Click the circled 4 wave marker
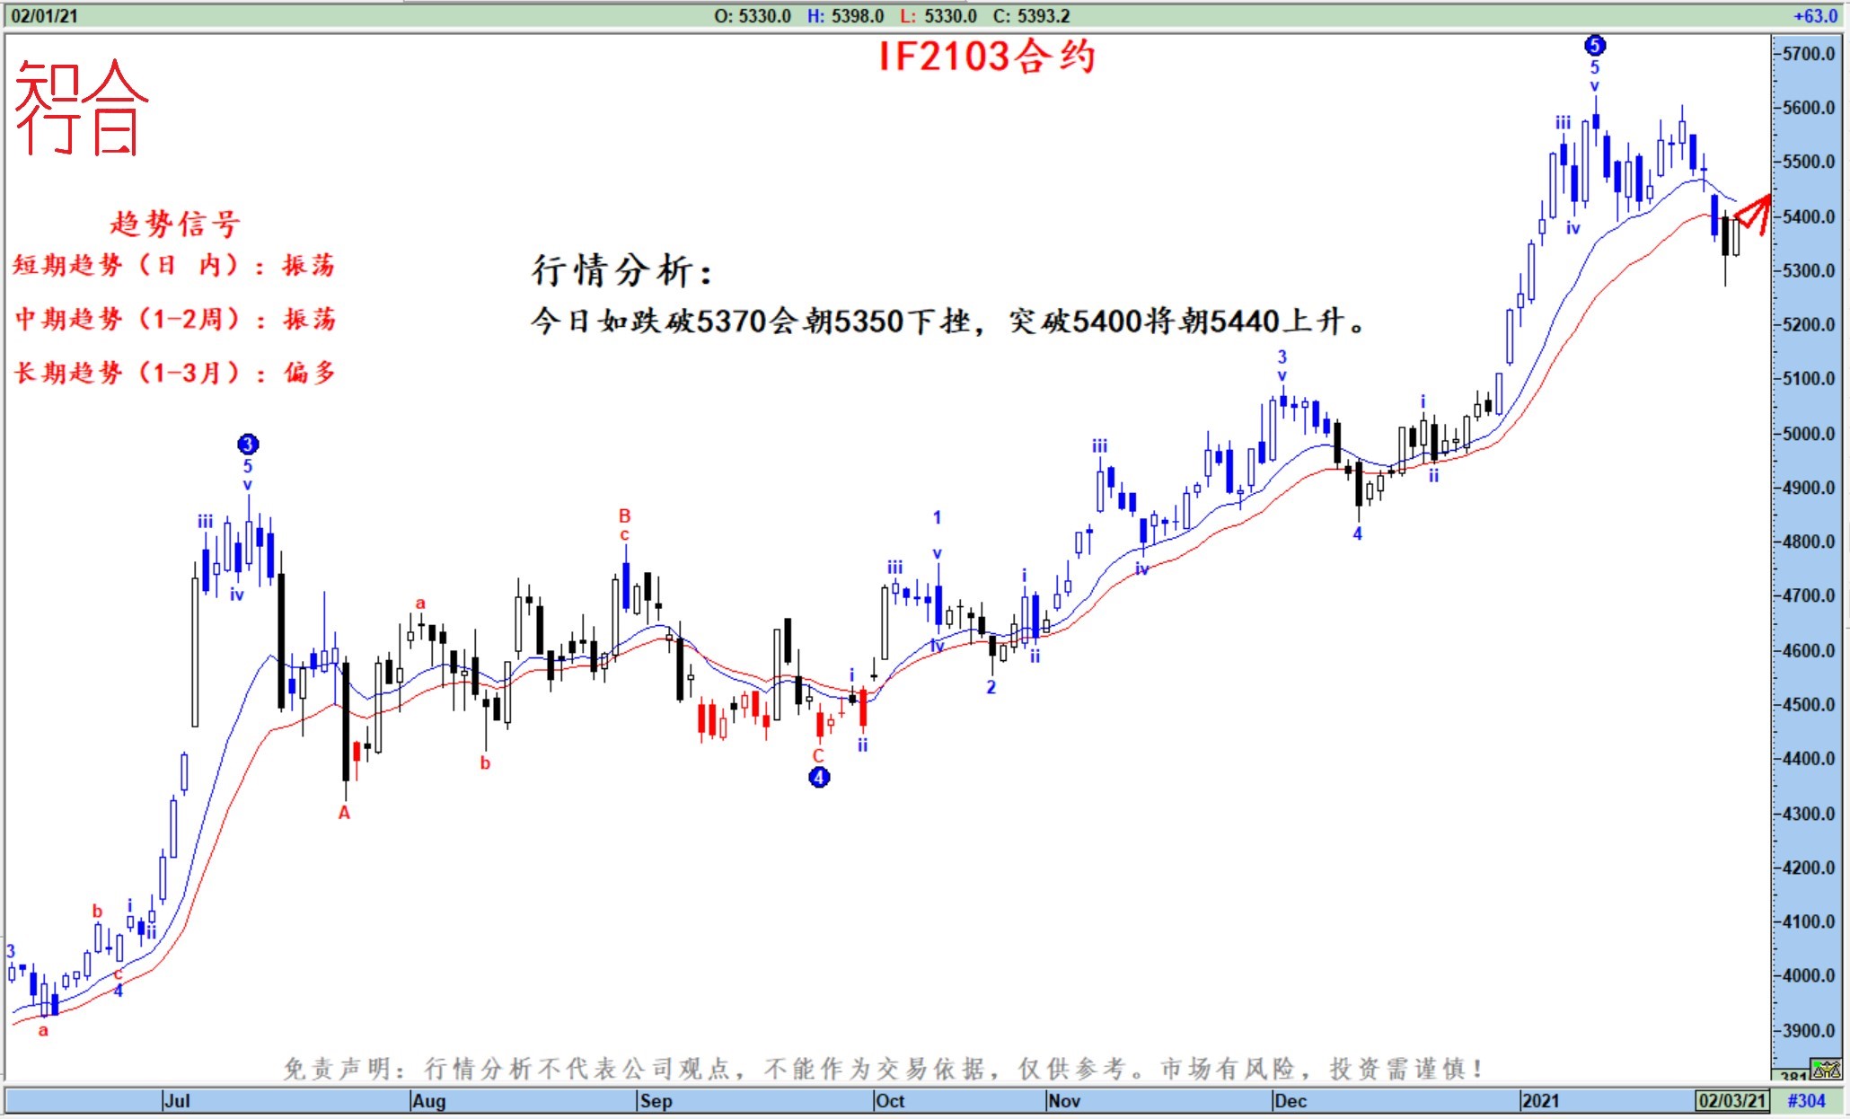Screen dimensions: 1850x1119 tap(819, 778)
